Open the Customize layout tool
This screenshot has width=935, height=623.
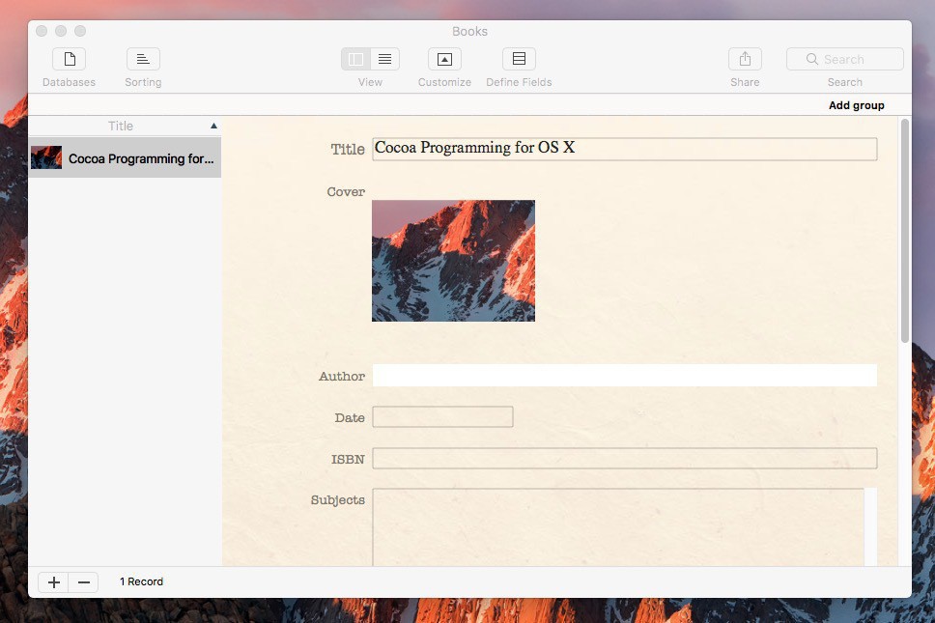point(445,59)
